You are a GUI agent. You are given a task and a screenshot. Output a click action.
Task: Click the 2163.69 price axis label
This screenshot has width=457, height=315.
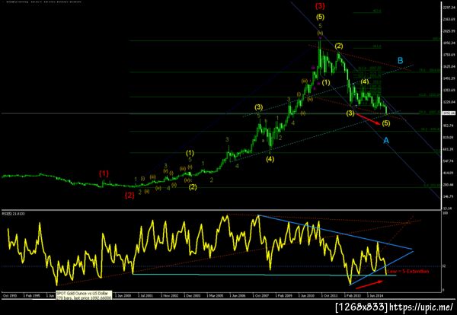point(449,19)
